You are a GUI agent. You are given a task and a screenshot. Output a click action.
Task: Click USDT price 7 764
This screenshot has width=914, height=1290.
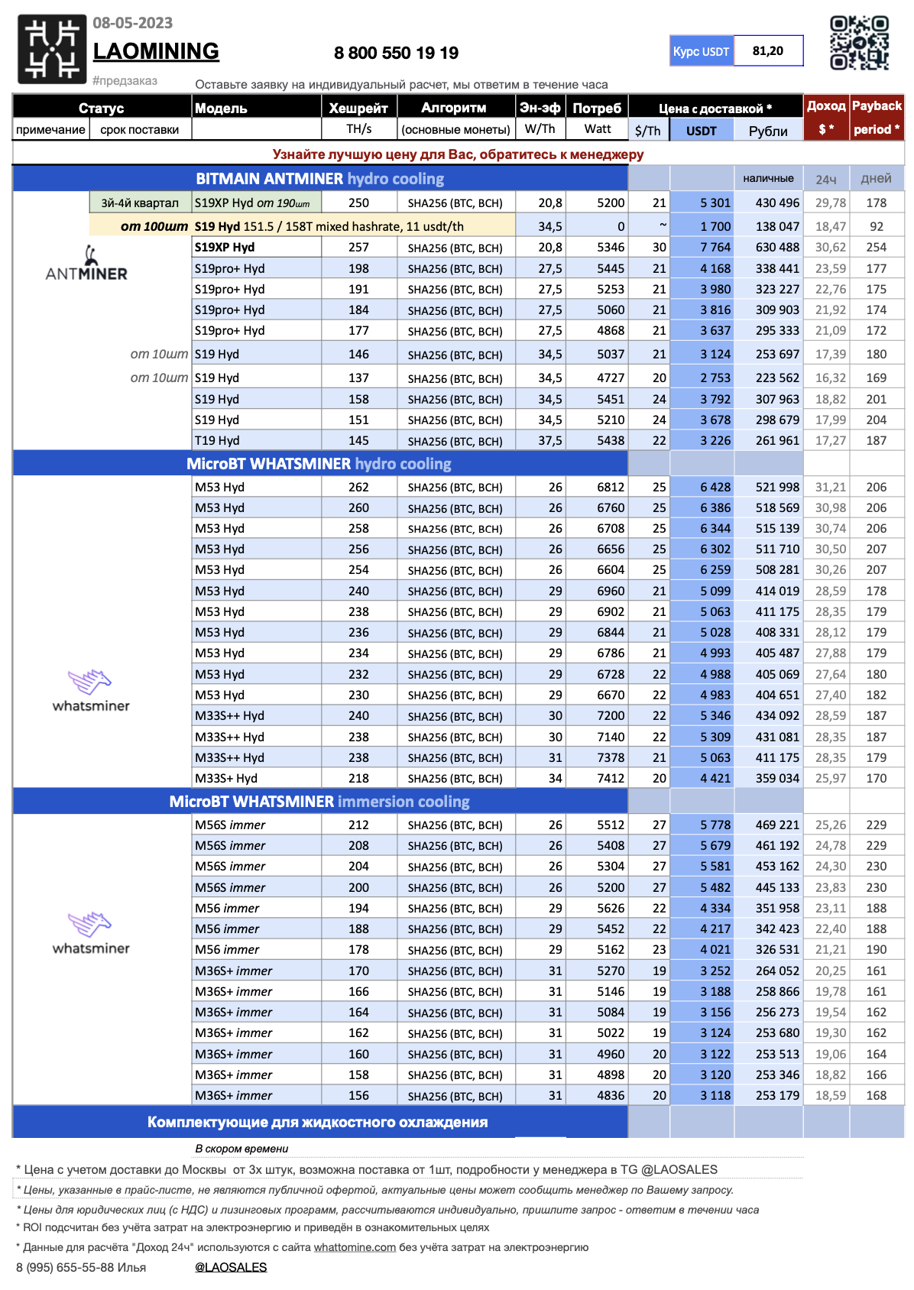coord(702,247)
